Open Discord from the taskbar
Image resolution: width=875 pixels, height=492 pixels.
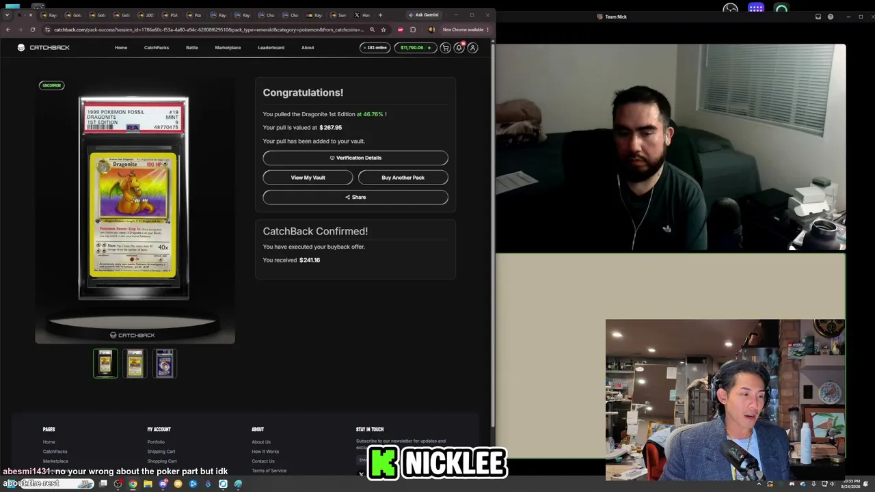click(x=163, y=484)
